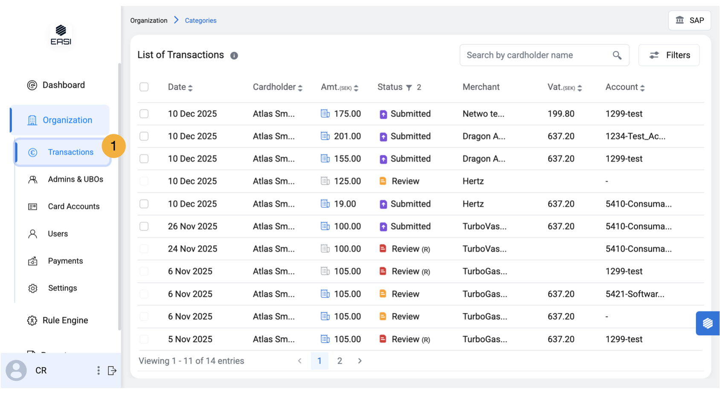The height and width of the screenshot is (400, 720).
Task: Sort by the Cardholder column arrows
Action: (300, 88)
